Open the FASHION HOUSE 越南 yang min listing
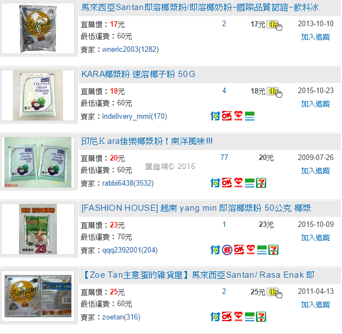Viewport: 342px width, 334px height. click(196, 208)
